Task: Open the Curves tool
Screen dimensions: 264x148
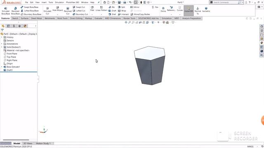Action: click(x=180, y=9)
